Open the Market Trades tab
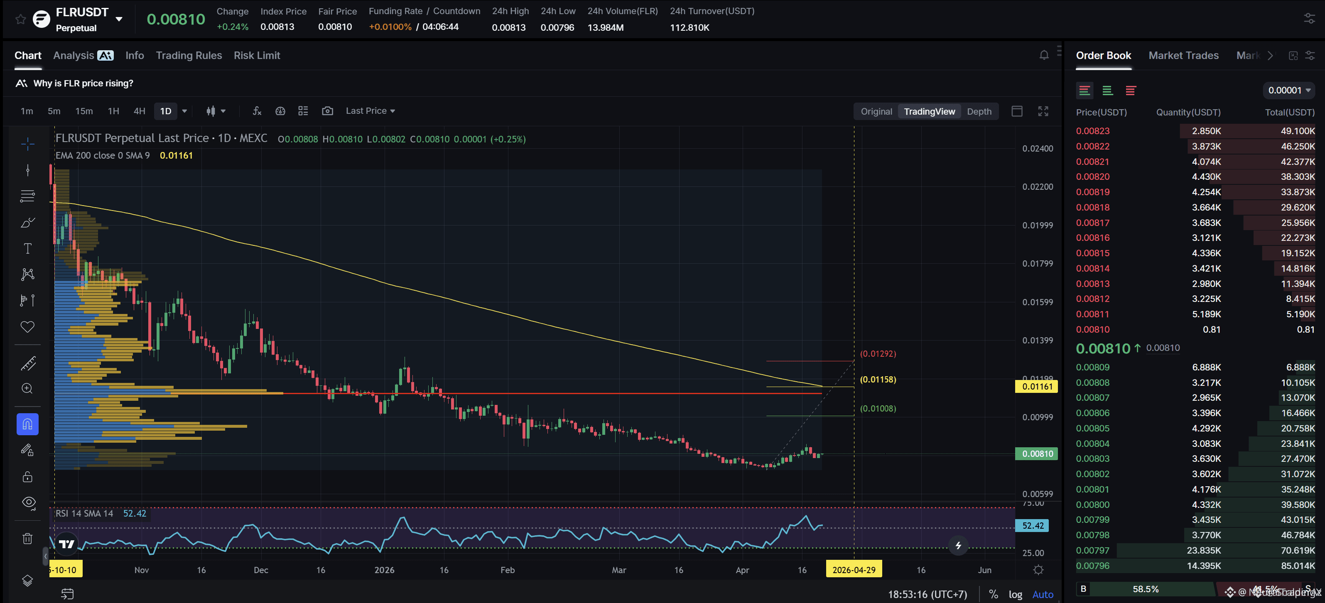This screenshot has height=603, width=1325. [x=1183, y=55]
